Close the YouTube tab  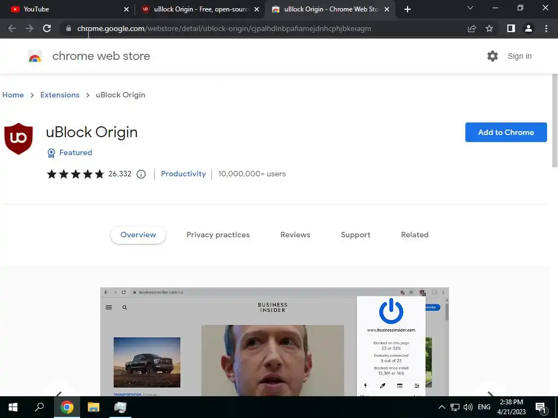(126, 9)
